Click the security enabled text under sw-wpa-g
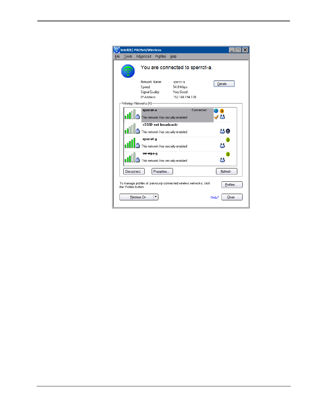This screenshot has height=411, width=318. tap(164, 161)
